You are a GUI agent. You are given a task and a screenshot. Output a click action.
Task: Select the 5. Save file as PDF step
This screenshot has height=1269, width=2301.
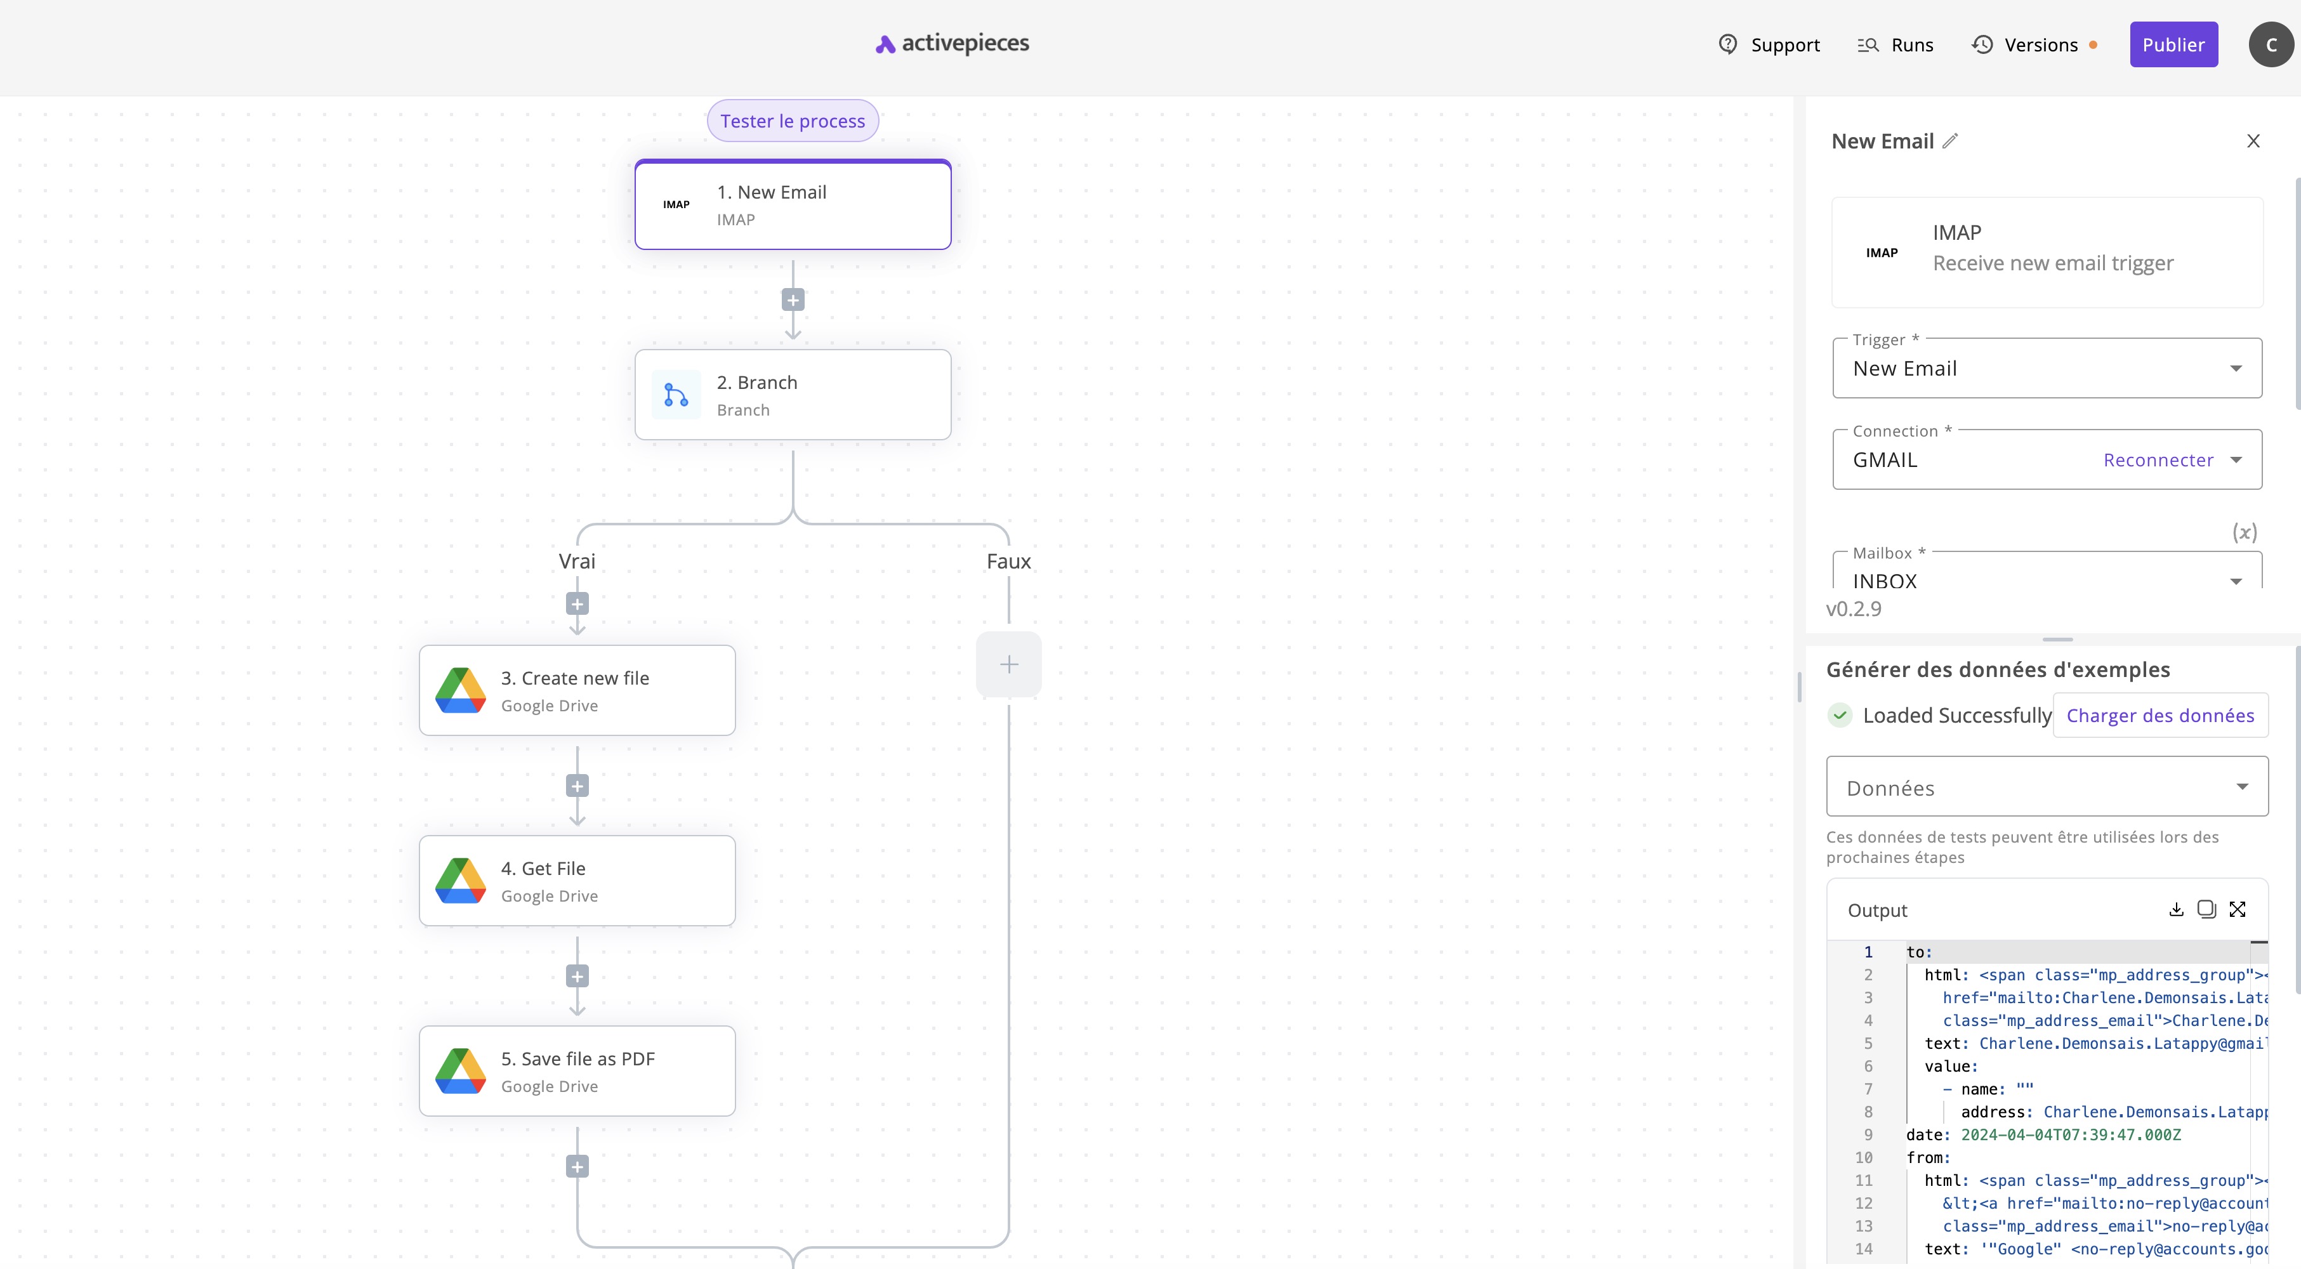tap(577, 1071)
